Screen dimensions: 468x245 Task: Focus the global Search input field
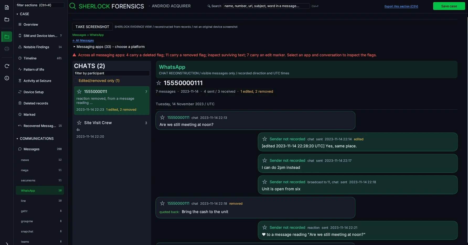266,6
